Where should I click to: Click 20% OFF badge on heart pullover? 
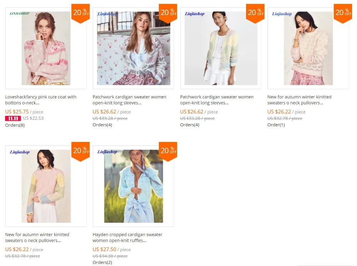(x=343, y=13)
